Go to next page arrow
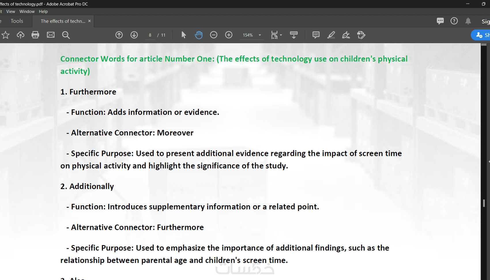Screen dimensions: 490x280 [x=134, y=35]
